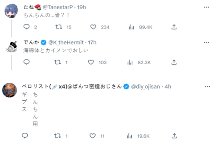This screenshot has height=149, width=213.
Task: View analytics for TanestarP's 89.4K views tweet
Action: point(131,27)
